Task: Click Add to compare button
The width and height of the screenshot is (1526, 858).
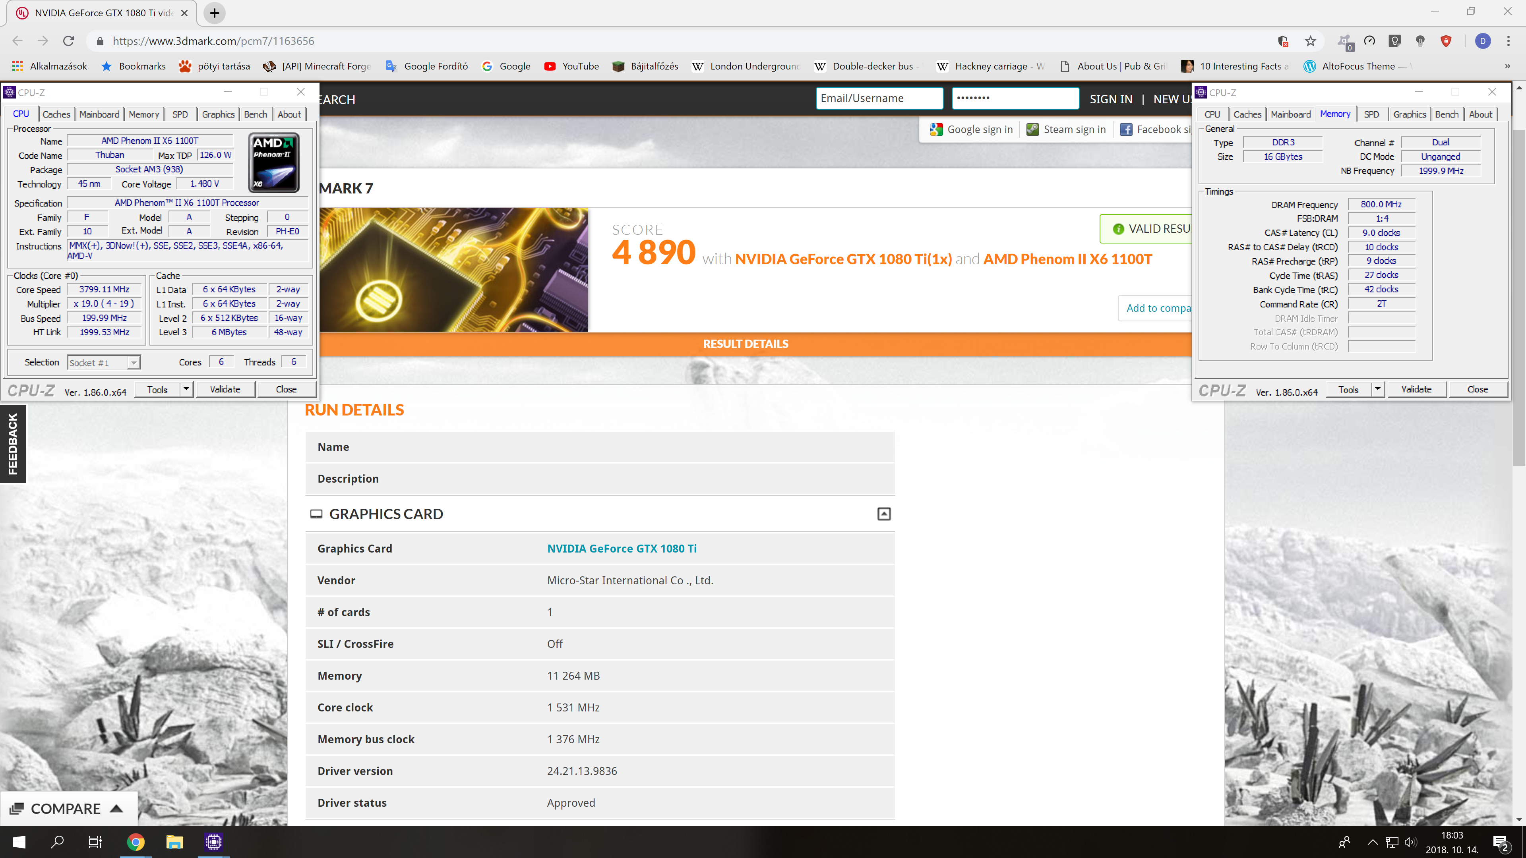Action: point(1155,308)
